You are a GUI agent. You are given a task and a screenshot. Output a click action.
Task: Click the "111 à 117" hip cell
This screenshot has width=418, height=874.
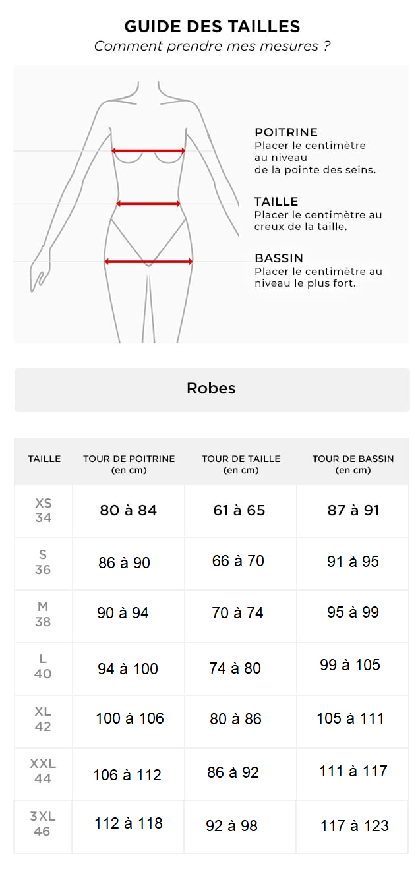click(x=353, y=771)
